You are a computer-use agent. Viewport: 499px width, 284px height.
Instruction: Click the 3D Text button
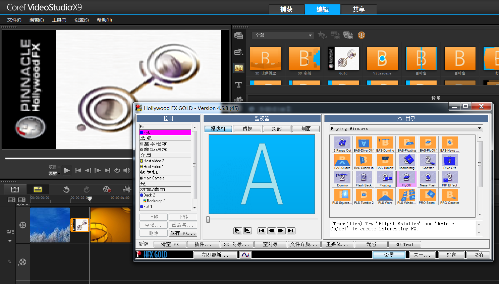[x=404, y=244]
